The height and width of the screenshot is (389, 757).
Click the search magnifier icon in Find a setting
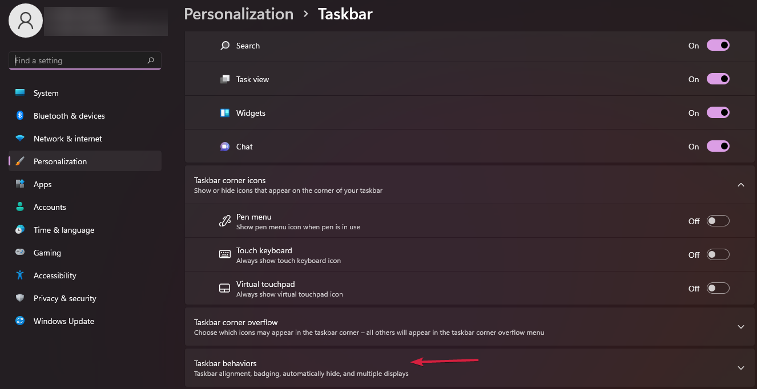click(151, 60)
